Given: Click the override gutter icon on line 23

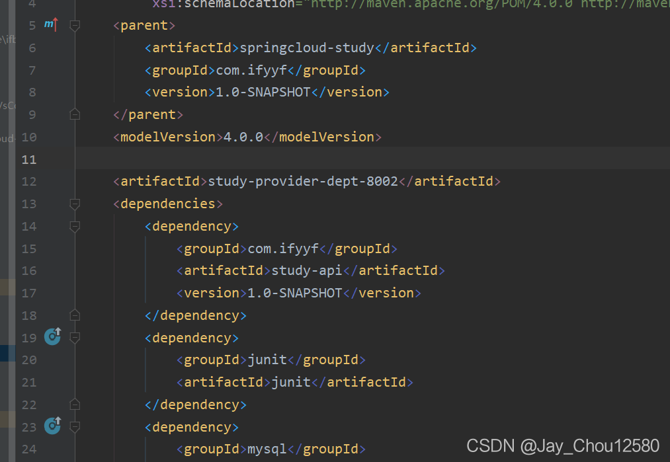Looking at the screenshot, I should pyautogui.click(x=52, y=426).
